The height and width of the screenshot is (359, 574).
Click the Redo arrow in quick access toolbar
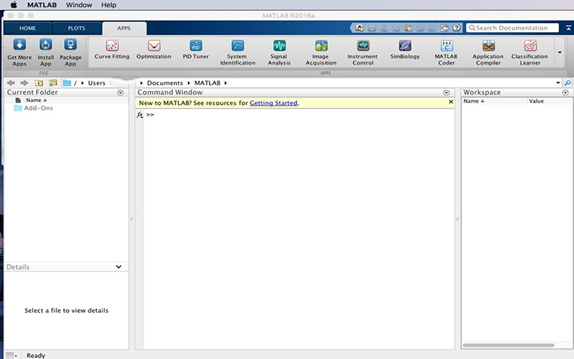point(433,28)
